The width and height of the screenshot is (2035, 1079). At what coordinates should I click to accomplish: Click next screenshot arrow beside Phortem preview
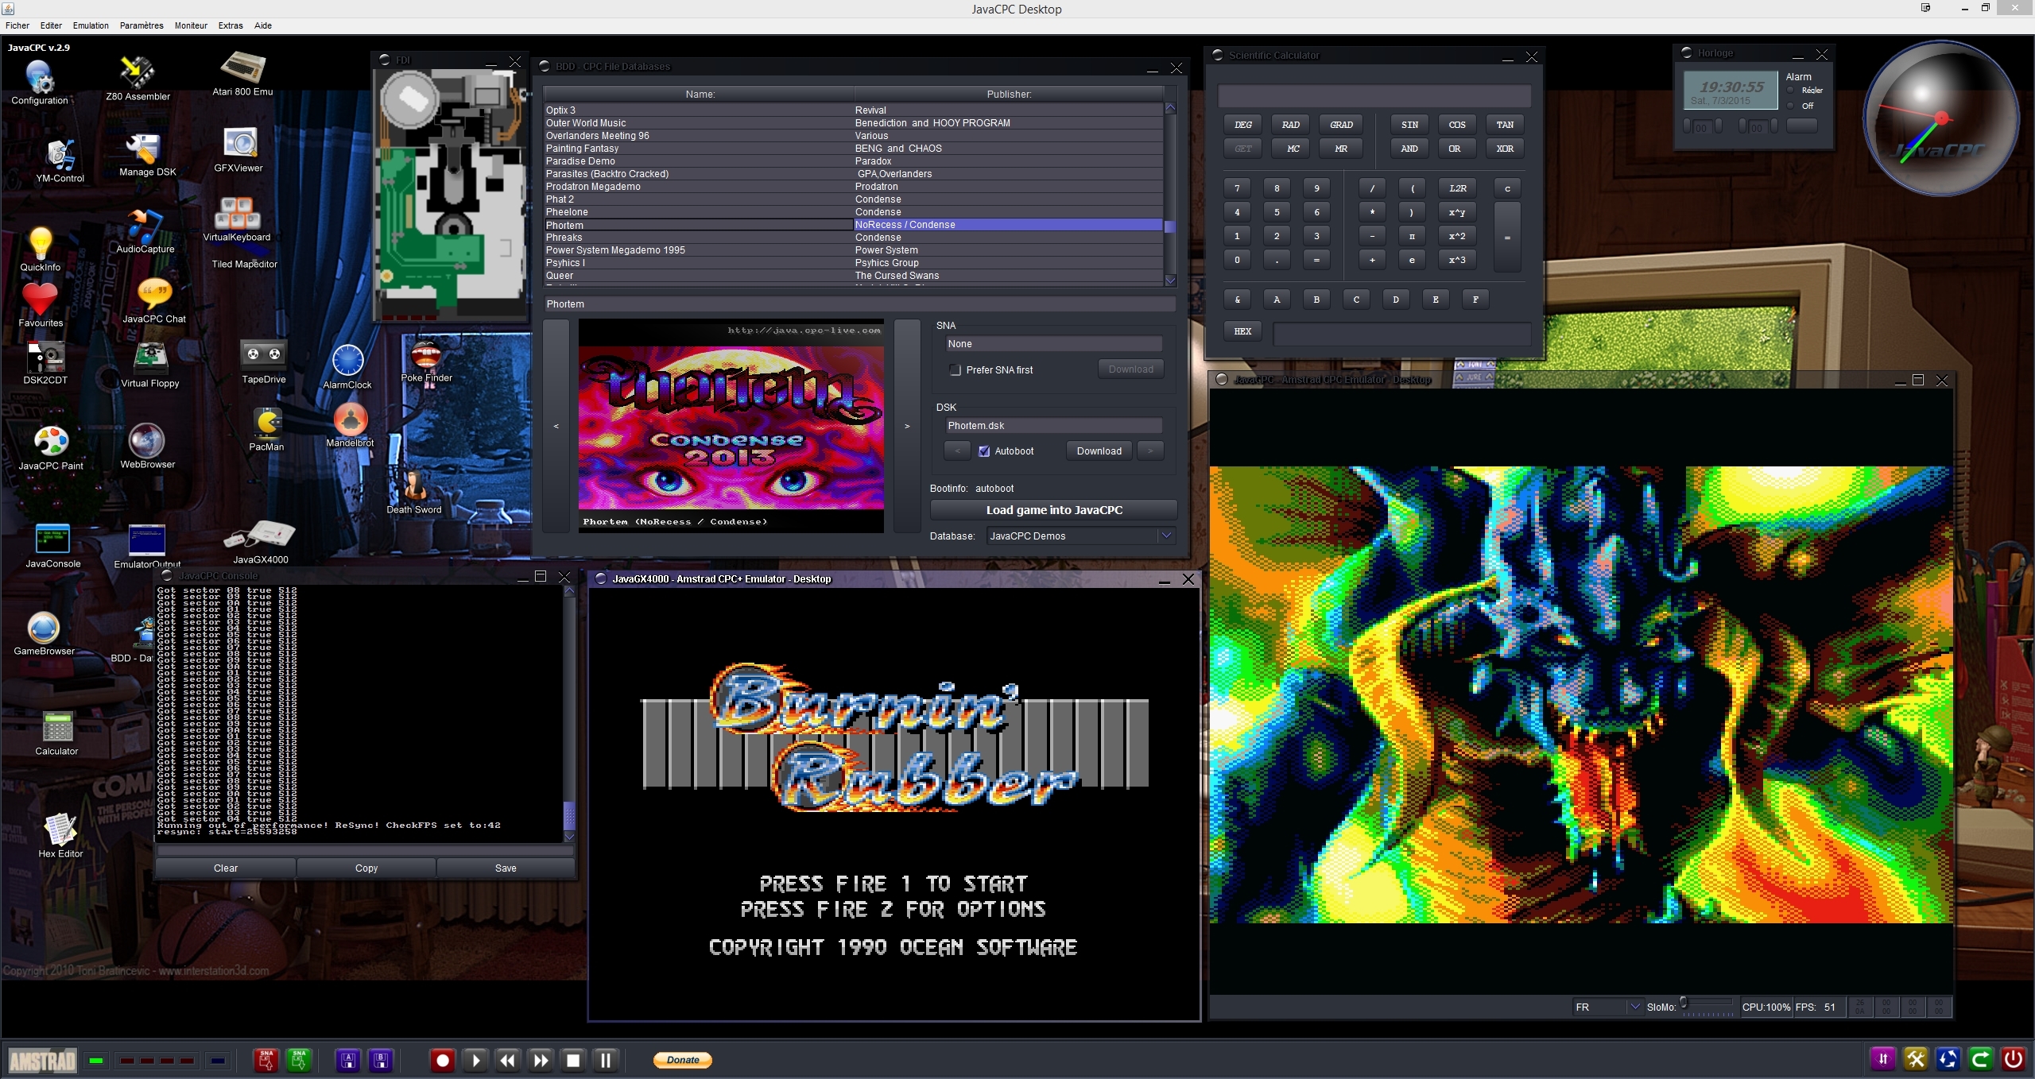pyautogui.click(x=907, y=426)
